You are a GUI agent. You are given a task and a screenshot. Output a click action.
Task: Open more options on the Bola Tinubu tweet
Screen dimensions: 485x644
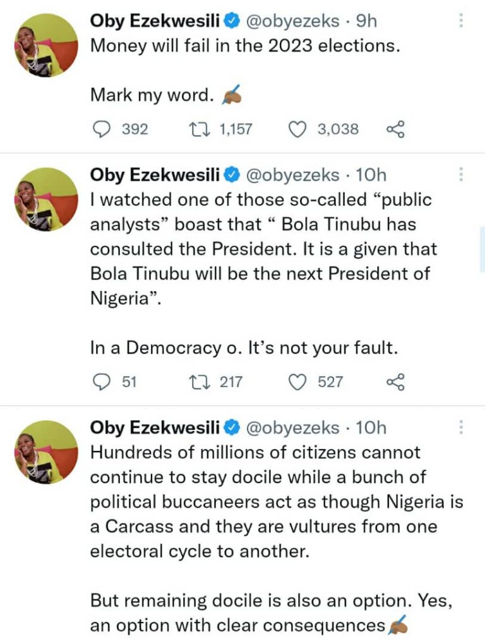pyautogui.click(x=460, y=174)
